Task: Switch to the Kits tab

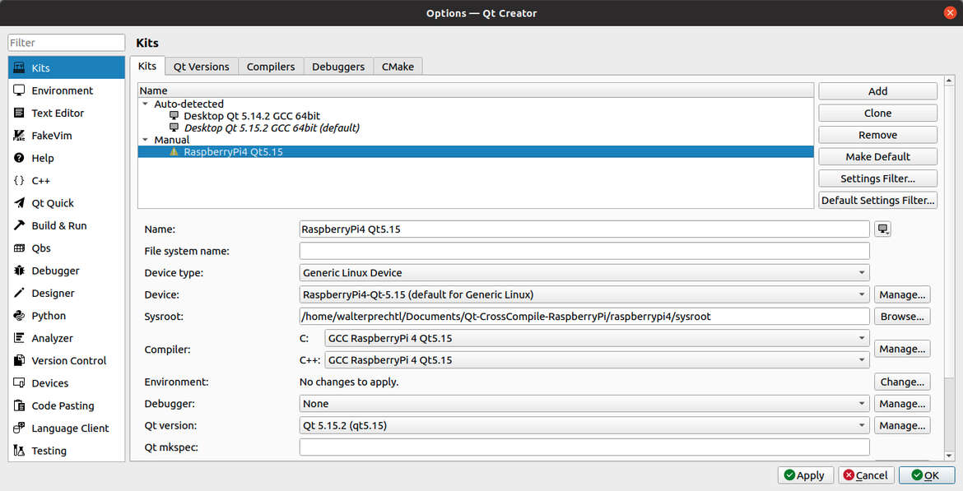Action: pos(147,66)
